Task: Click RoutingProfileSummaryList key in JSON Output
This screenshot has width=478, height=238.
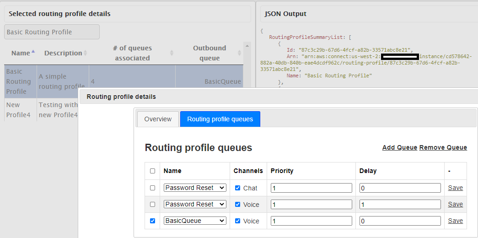Action: coord(306,37)
